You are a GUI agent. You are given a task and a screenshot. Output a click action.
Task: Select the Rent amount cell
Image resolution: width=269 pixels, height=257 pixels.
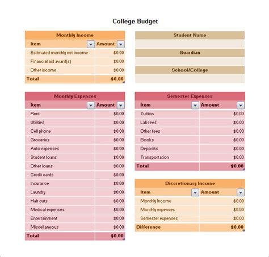pyautogui.click(x=110, y=114)
